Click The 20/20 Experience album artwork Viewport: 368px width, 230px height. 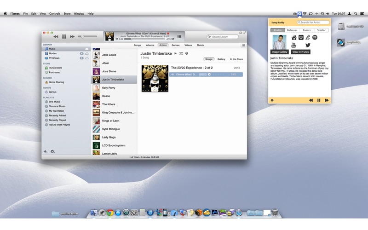tap(155, 78)
